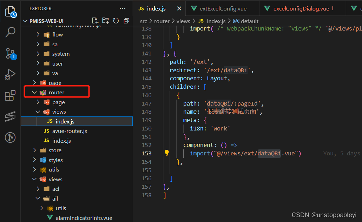Collapse the router folder

coord(34,93)
